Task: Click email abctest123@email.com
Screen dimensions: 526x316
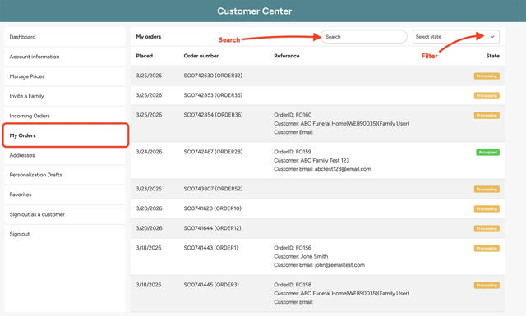Action: click(343, 169)
